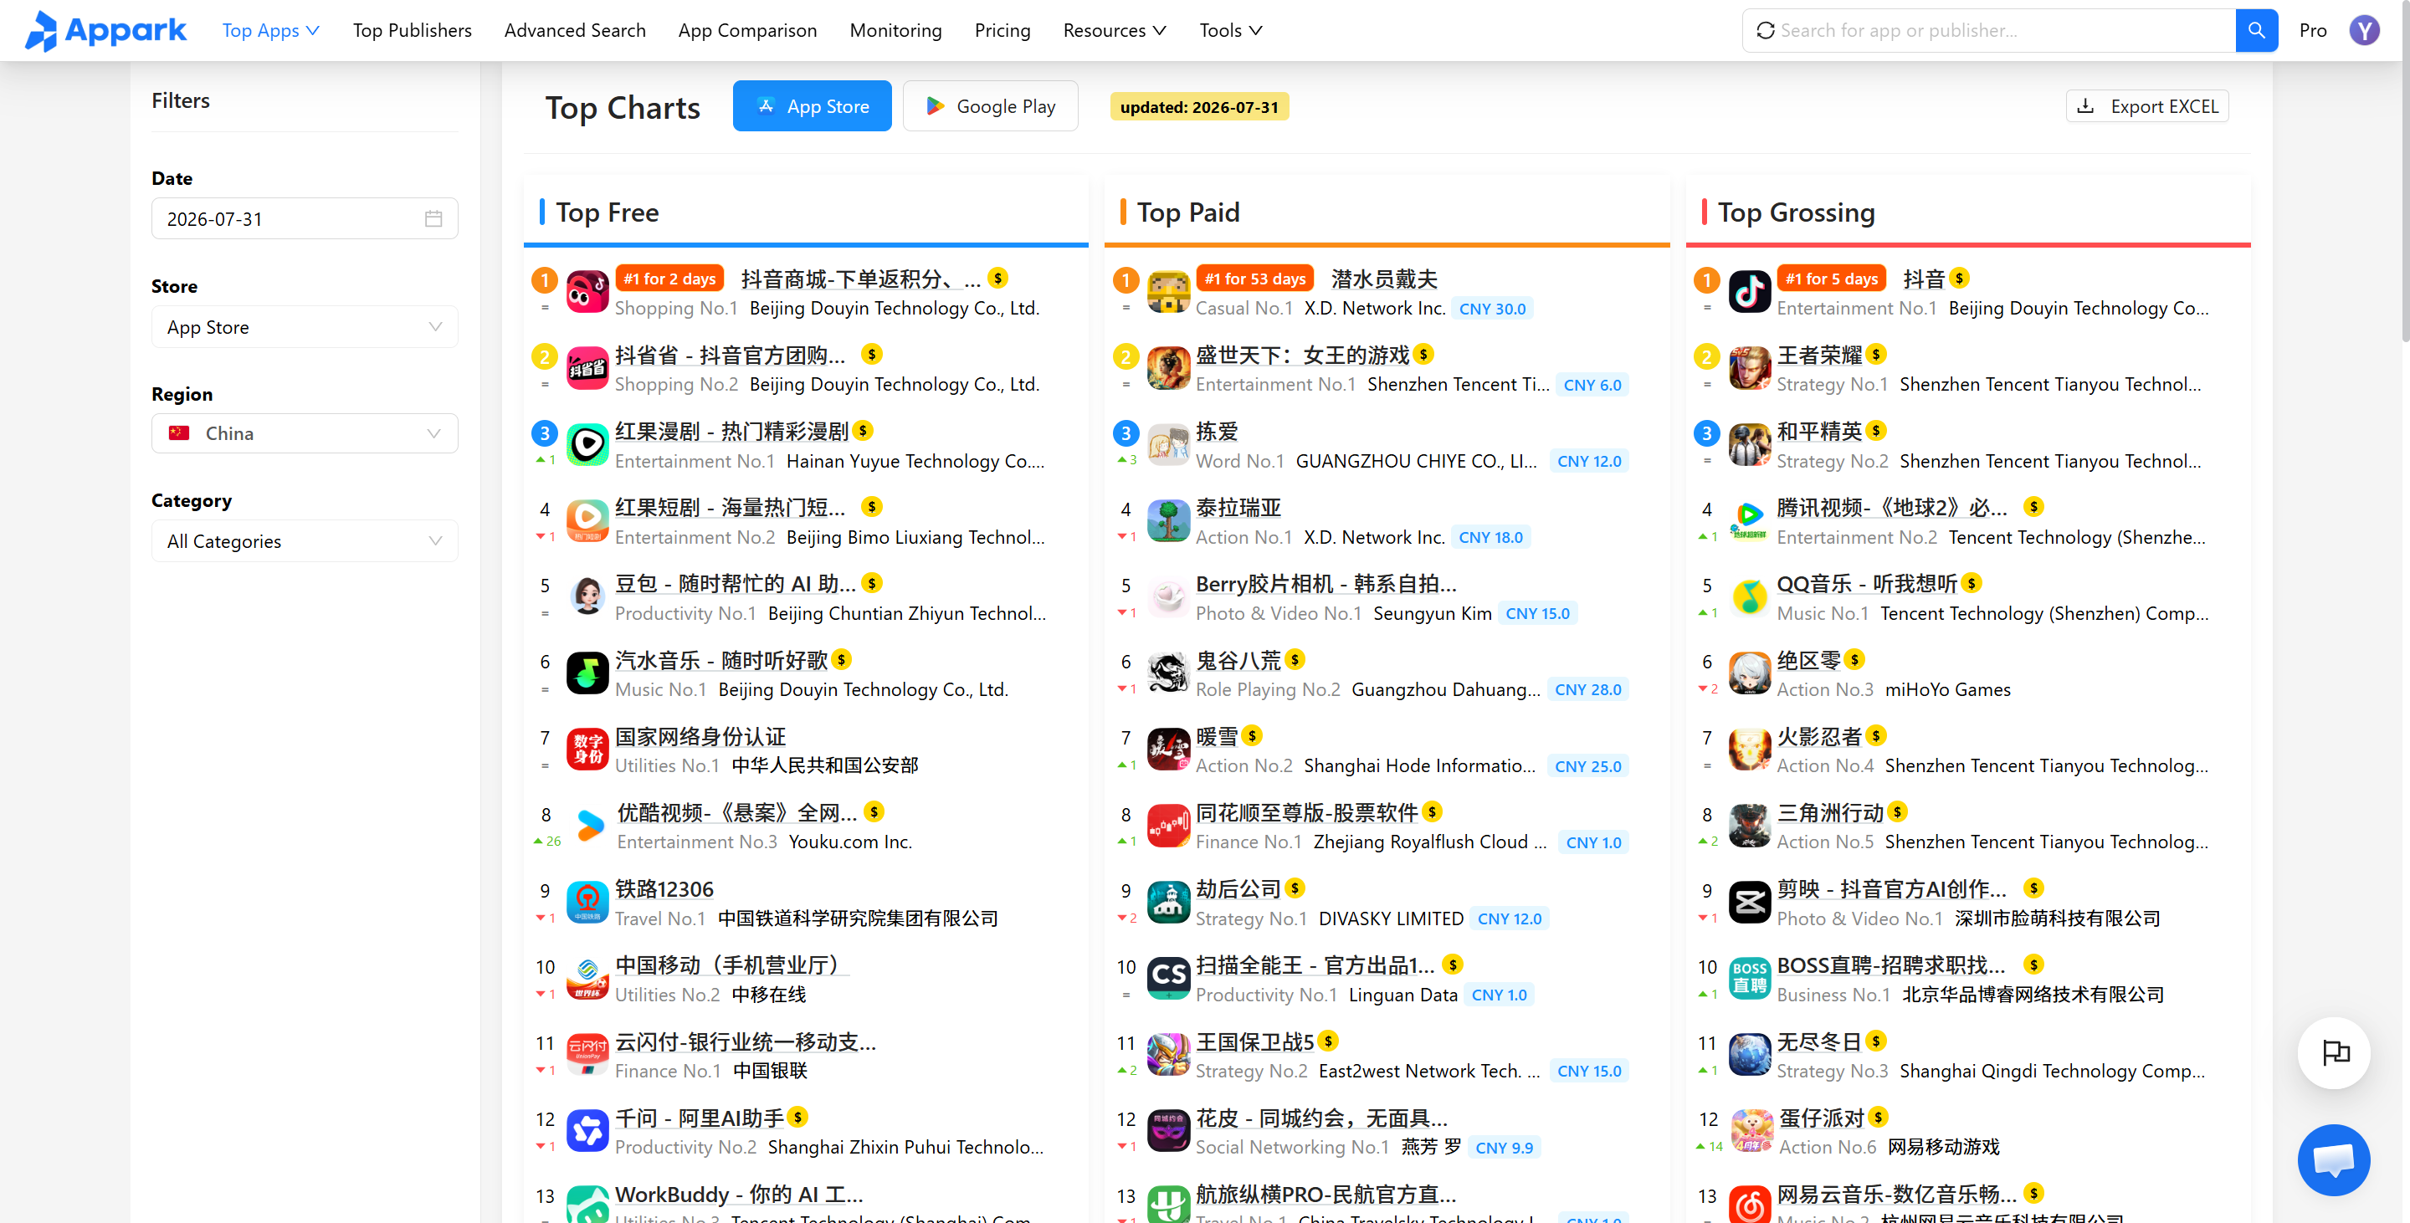
Task: Open 蛋仔派对 app link
Action: [x=1821, y=1118]
